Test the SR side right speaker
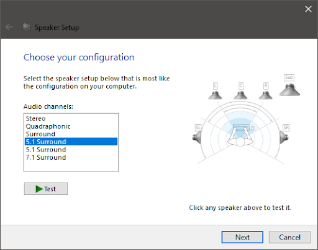 click(284, 137)
